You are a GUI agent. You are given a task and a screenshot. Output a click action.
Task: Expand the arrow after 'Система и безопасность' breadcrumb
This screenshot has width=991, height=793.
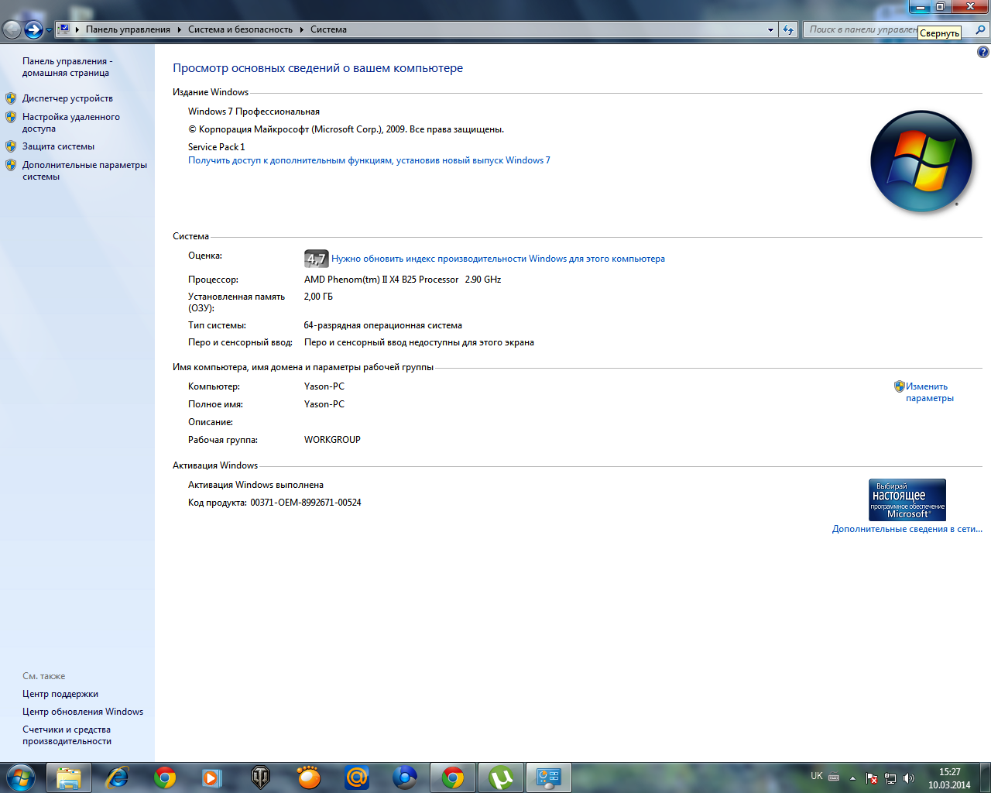tap(301, 29)
